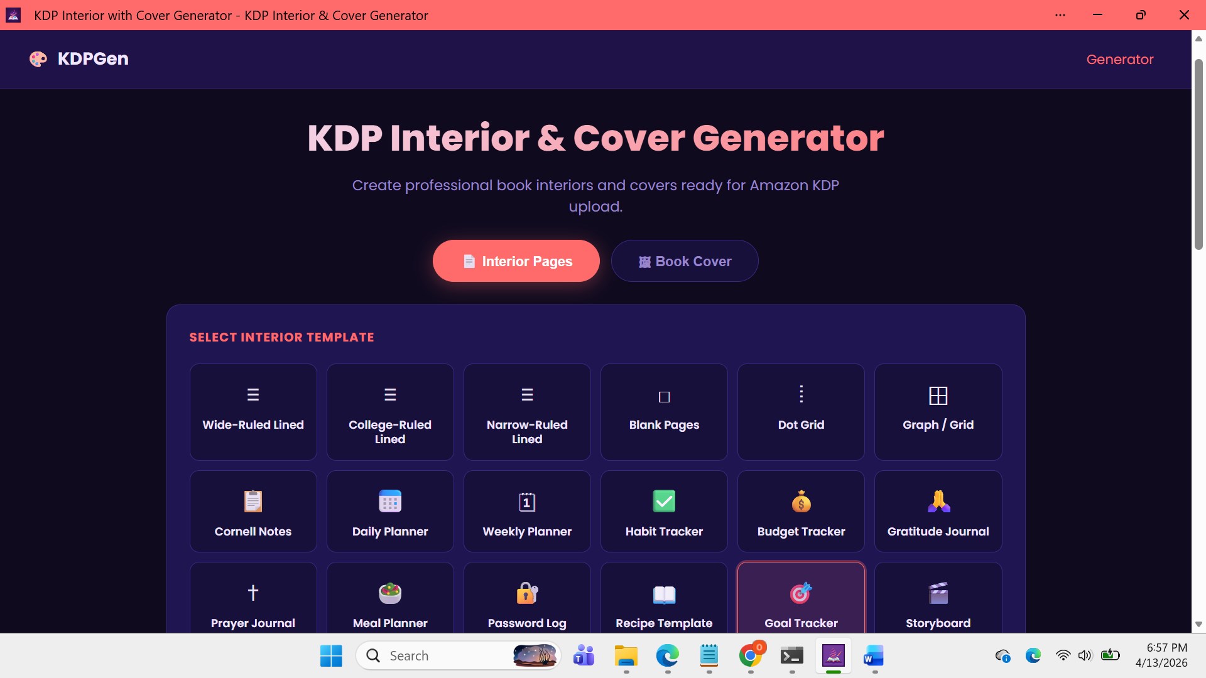Open Microsoft Word from the taskbar
Image resolution: width=1206 pixels, height=678 pixels.
pos(874,656)
